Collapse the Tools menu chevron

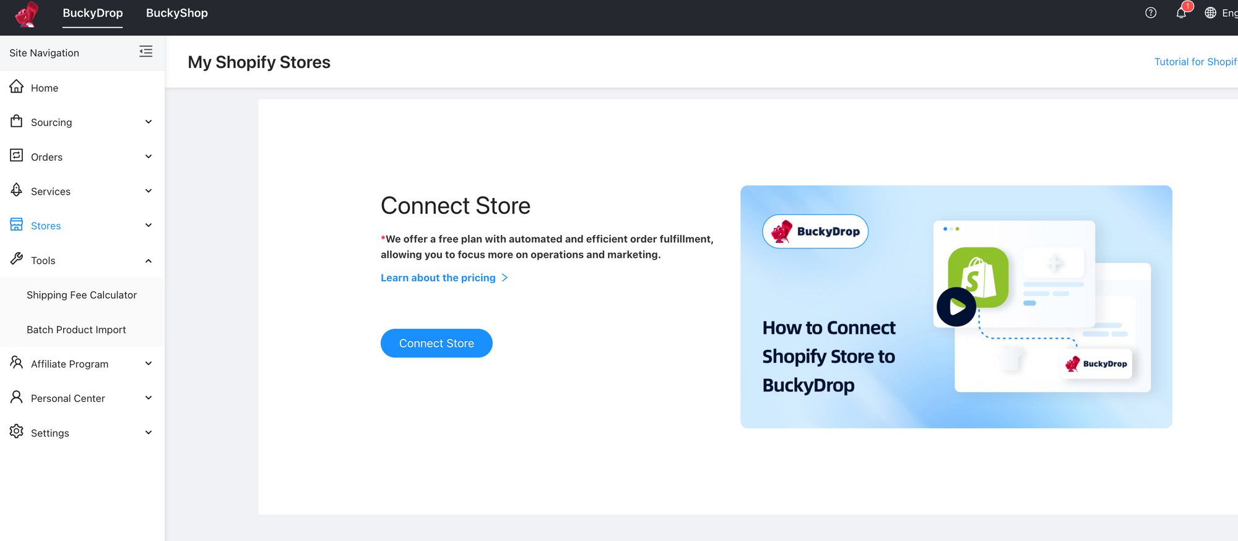[149, 261]
